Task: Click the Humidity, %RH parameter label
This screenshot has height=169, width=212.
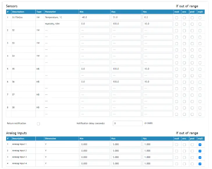Action: click(x=52, y=24)
